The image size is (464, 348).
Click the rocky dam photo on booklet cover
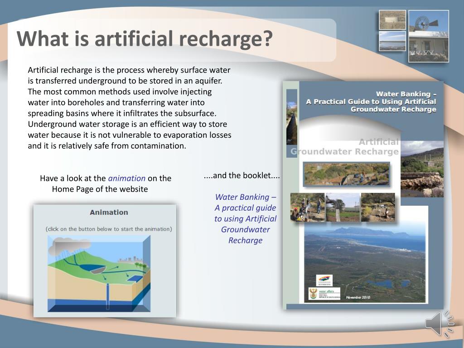point(422,169)
